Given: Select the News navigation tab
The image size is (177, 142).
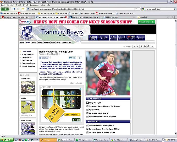Looking at the screenshot, I should pyautogui.click(x=28, y=42).
